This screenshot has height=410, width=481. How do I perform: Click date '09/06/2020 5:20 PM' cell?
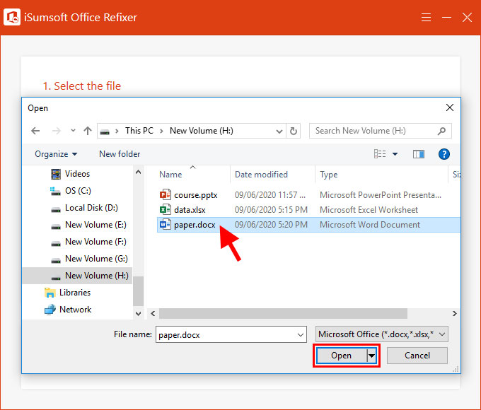point(271,225)
